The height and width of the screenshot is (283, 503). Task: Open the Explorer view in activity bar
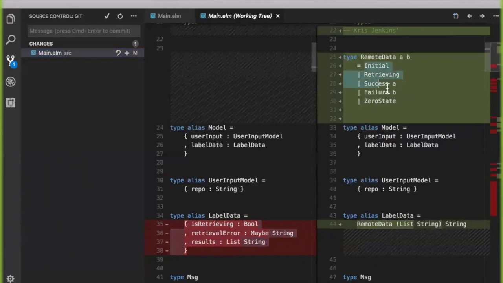click(11, 18)
